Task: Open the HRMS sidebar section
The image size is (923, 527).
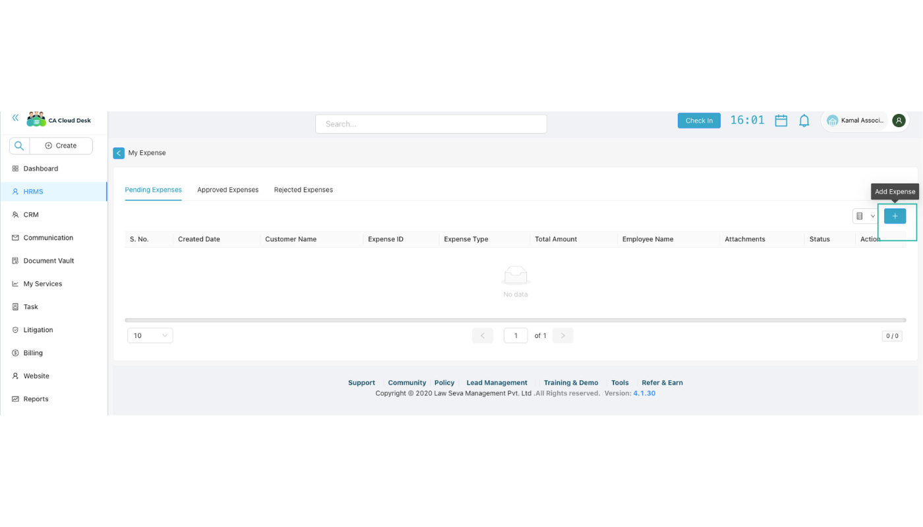Action: tap(32, 191)
